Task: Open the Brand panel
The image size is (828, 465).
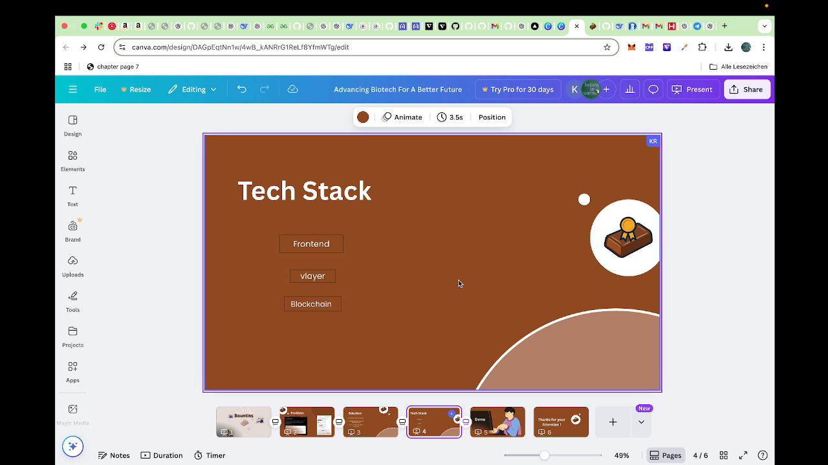Action: (x=72, y=231)
